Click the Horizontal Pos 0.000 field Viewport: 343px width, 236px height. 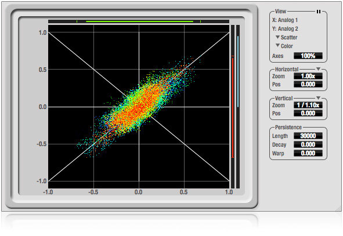pyautogui.click(x=308, y=84)
